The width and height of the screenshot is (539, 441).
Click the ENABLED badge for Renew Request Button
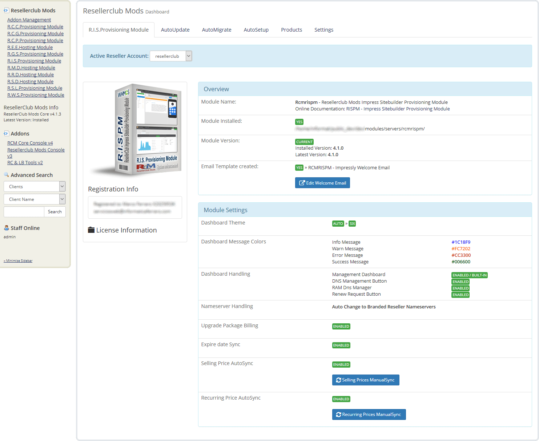pyautogui.click(x=460, y=295)
